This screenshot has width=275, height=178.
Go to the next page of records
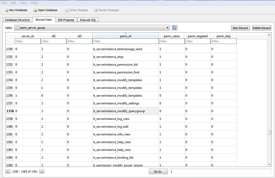42,172
